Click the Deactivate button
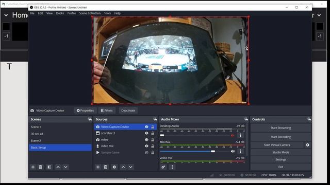 [x=128, y=110]
